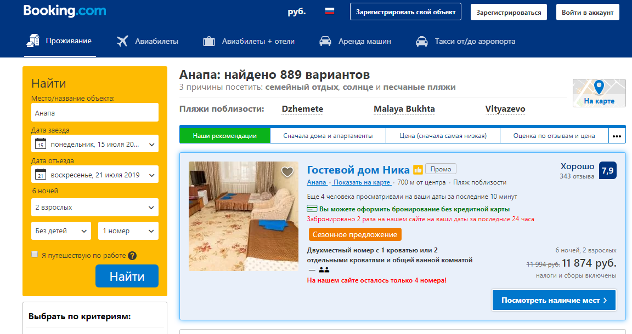Click Зарегистрировать свой объект button
Screen dimensions: 632x334
click(x=405, y=12)
